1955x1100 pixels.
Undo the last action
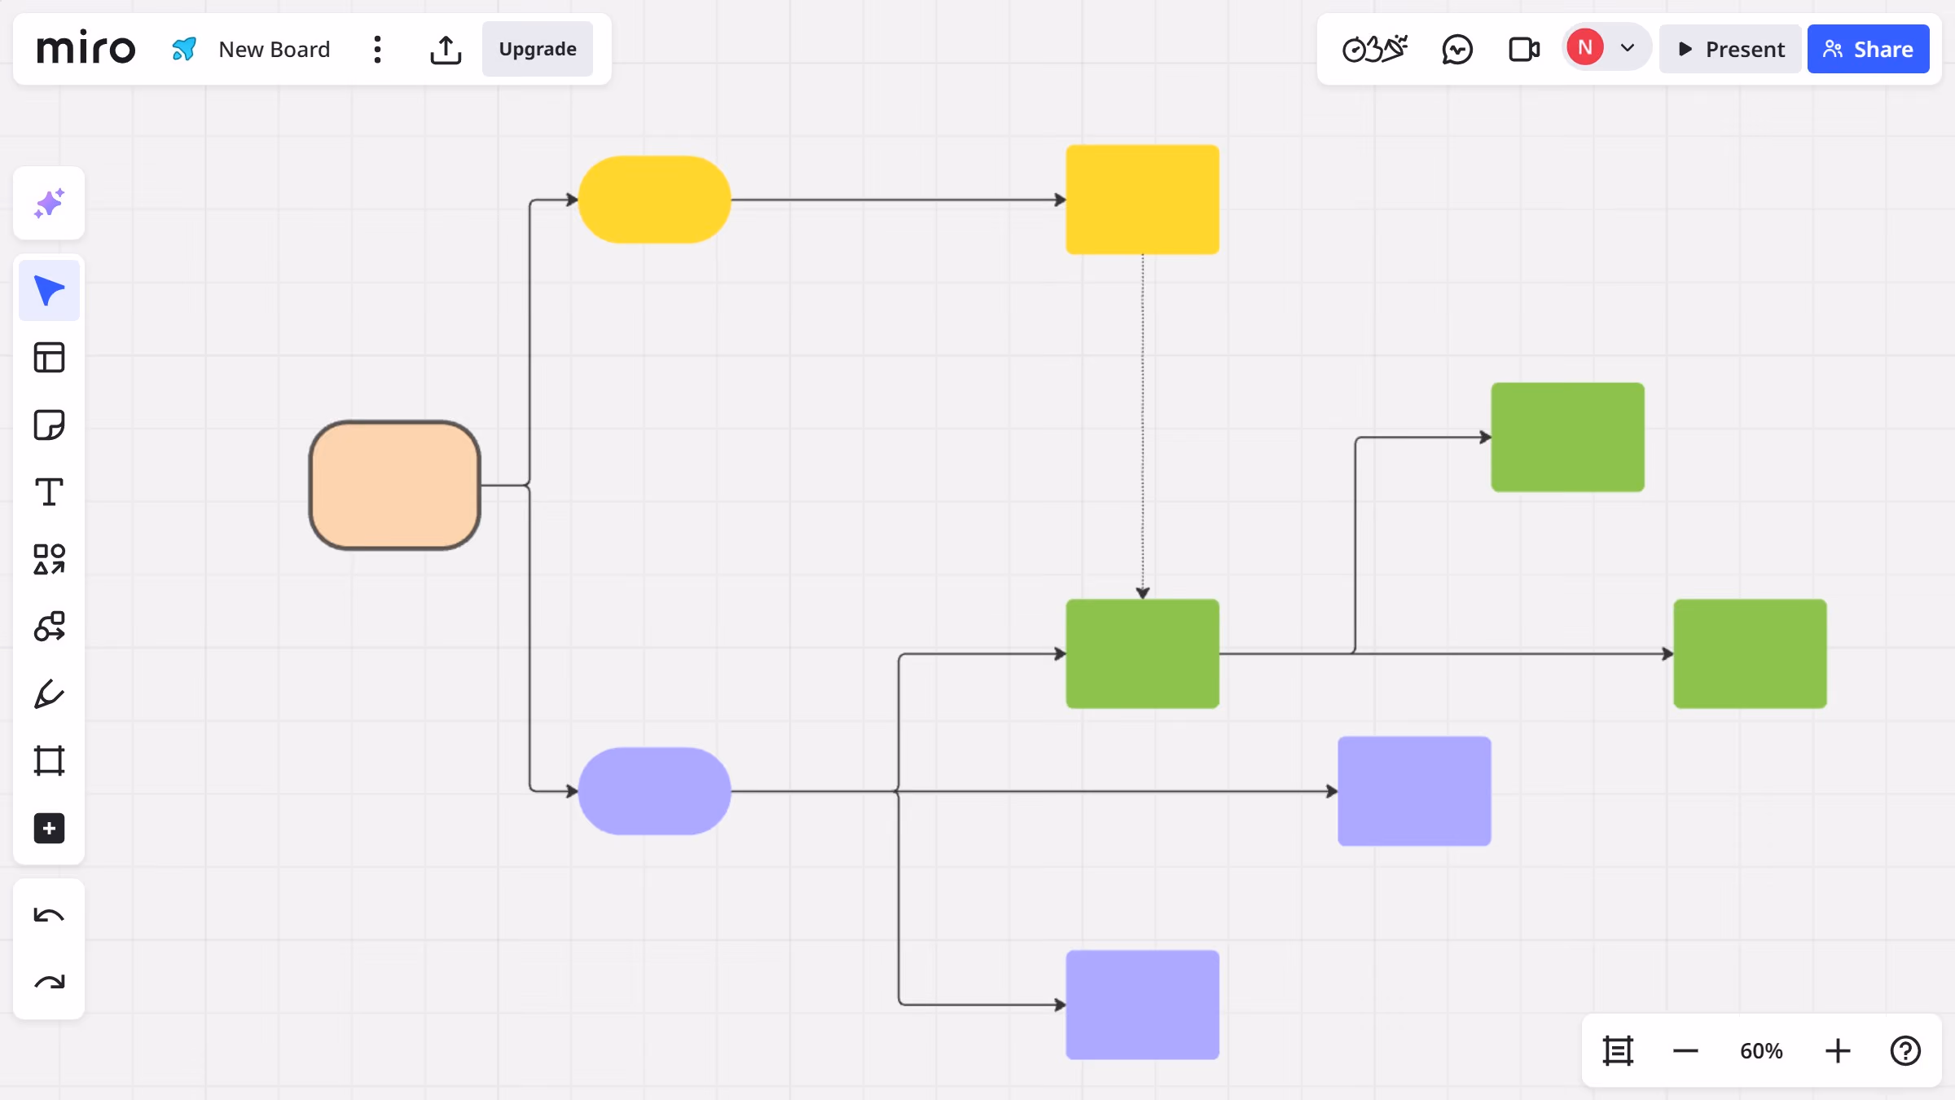[x=49, y=916]
